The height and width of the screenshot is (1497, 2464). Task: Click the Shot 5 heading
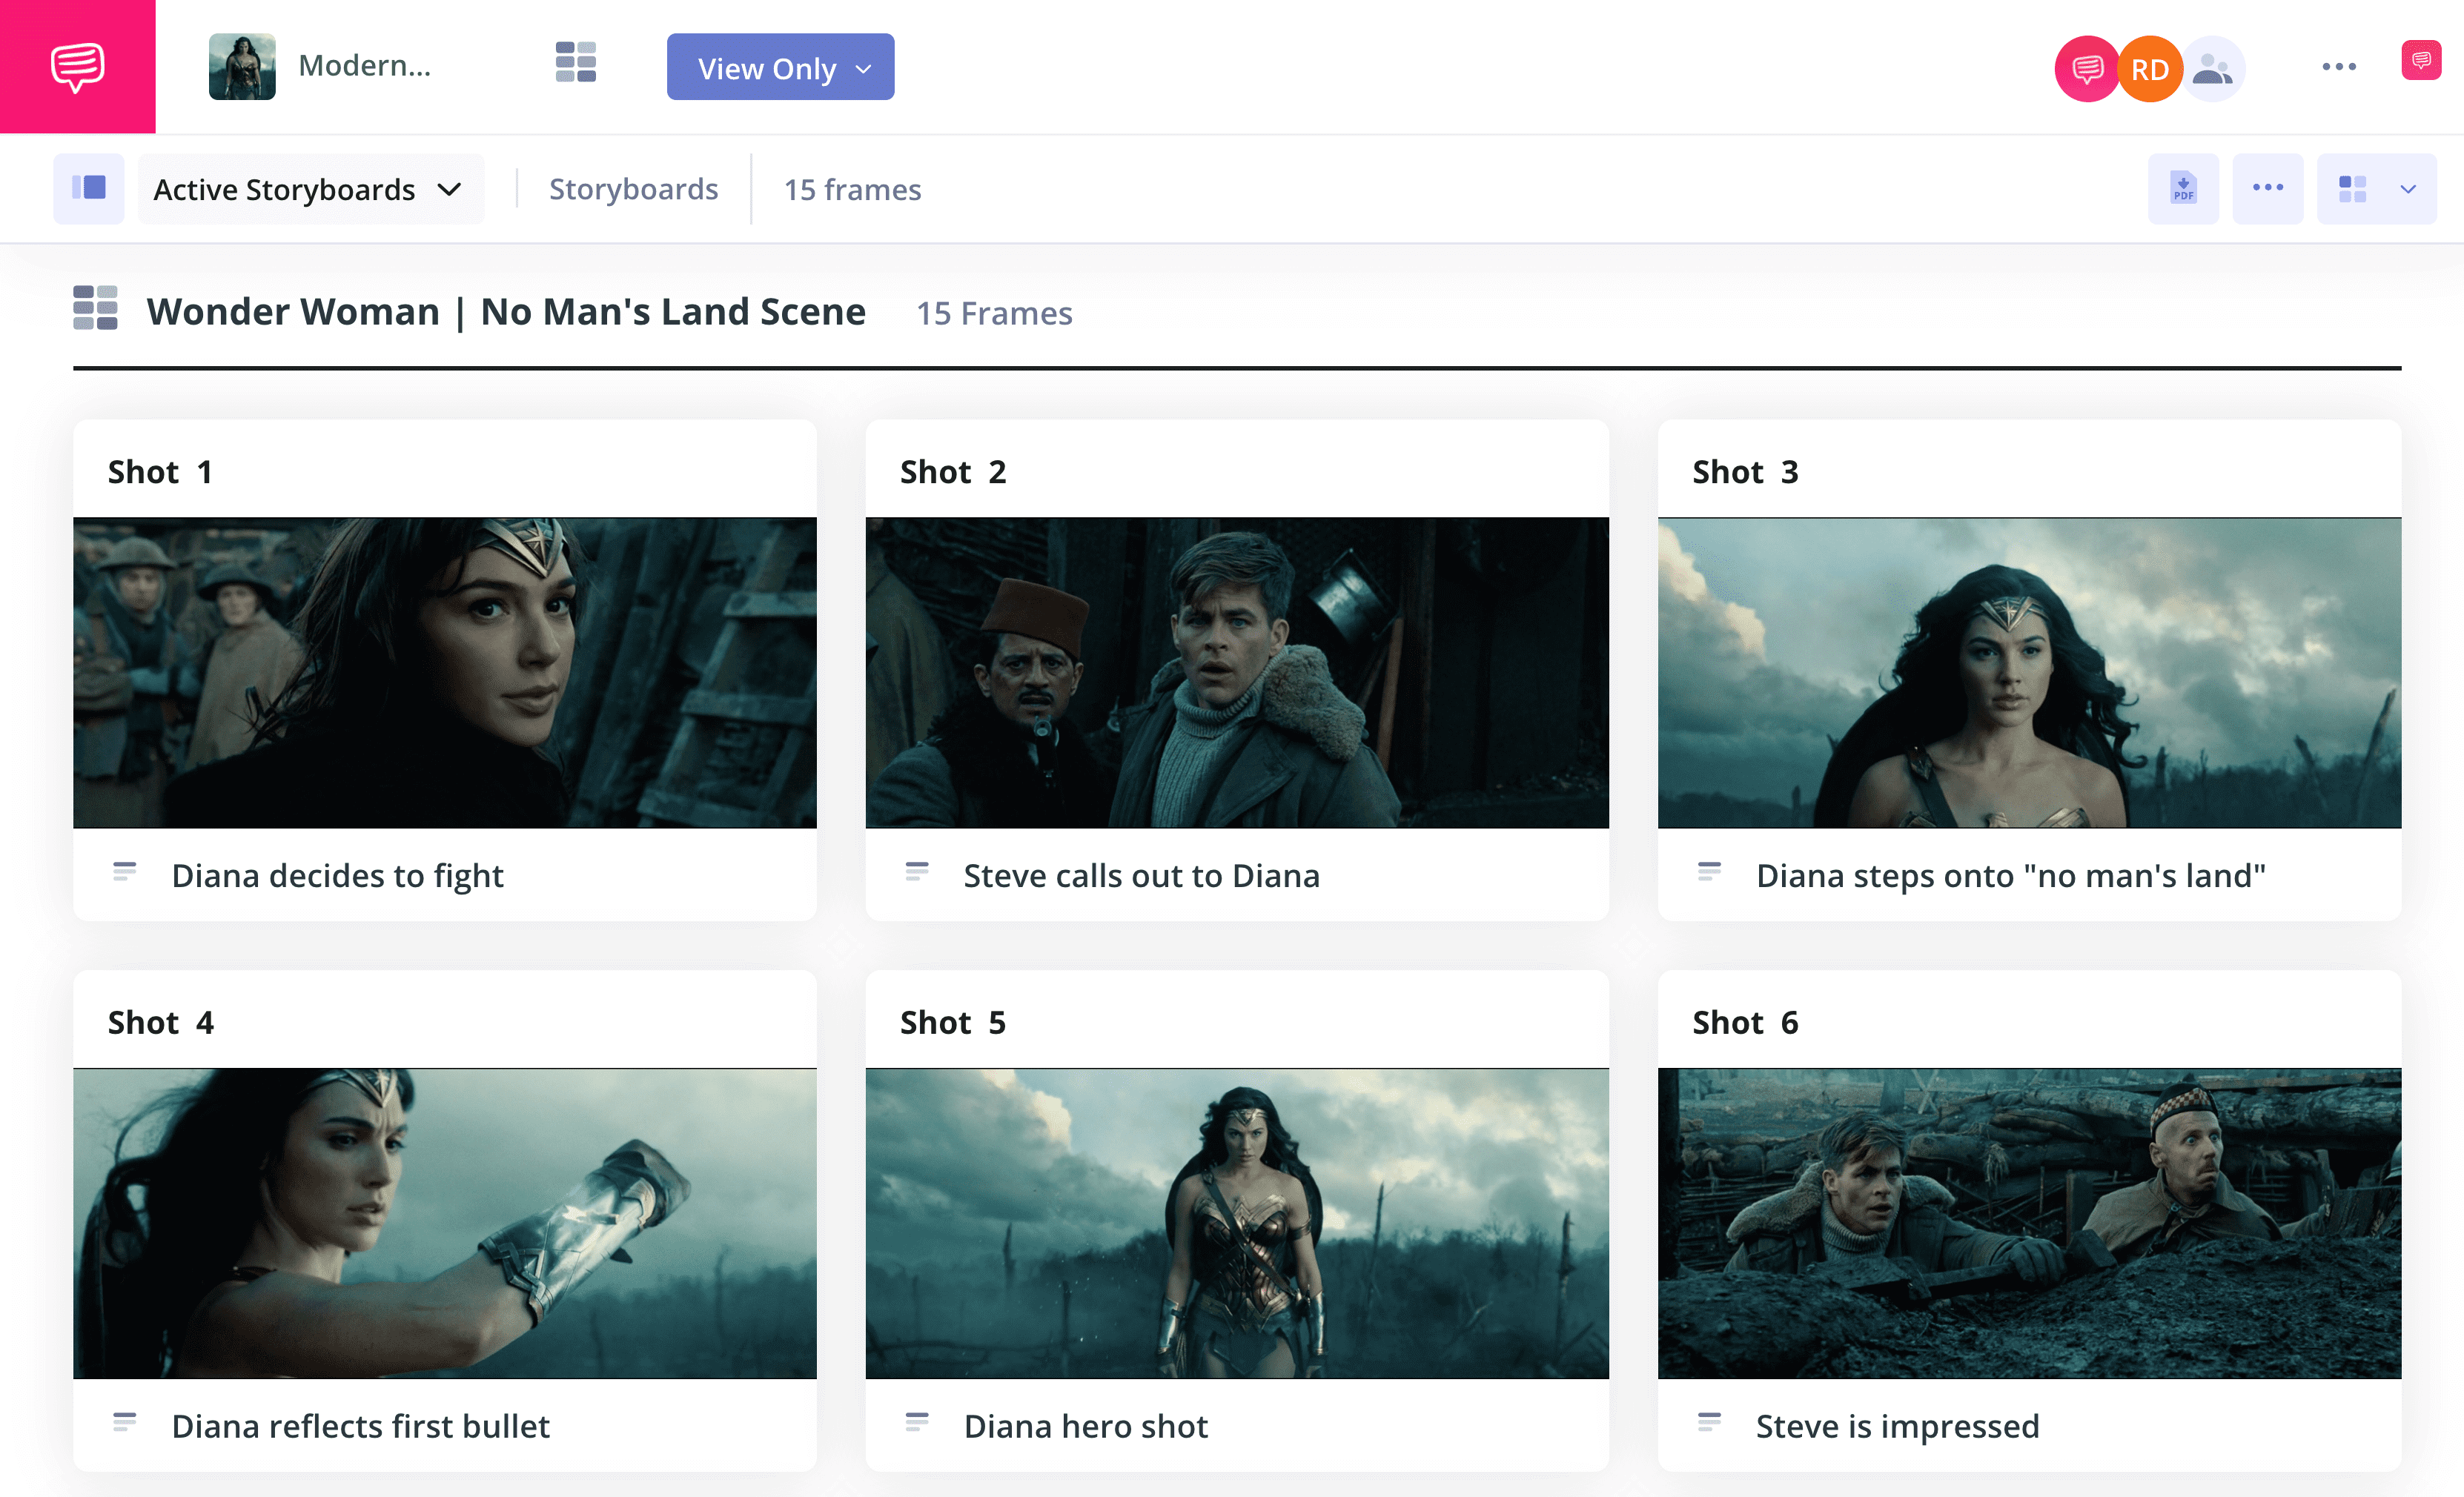[x=953, y=1022]
